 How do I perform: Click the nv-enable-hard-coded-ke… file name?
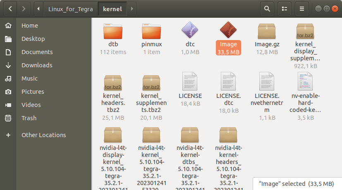305,103
